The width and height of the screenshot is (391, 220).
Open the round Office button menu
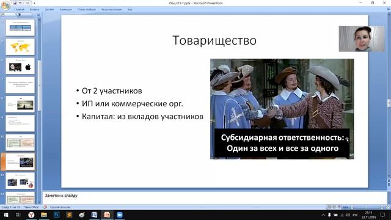(5, 5)
